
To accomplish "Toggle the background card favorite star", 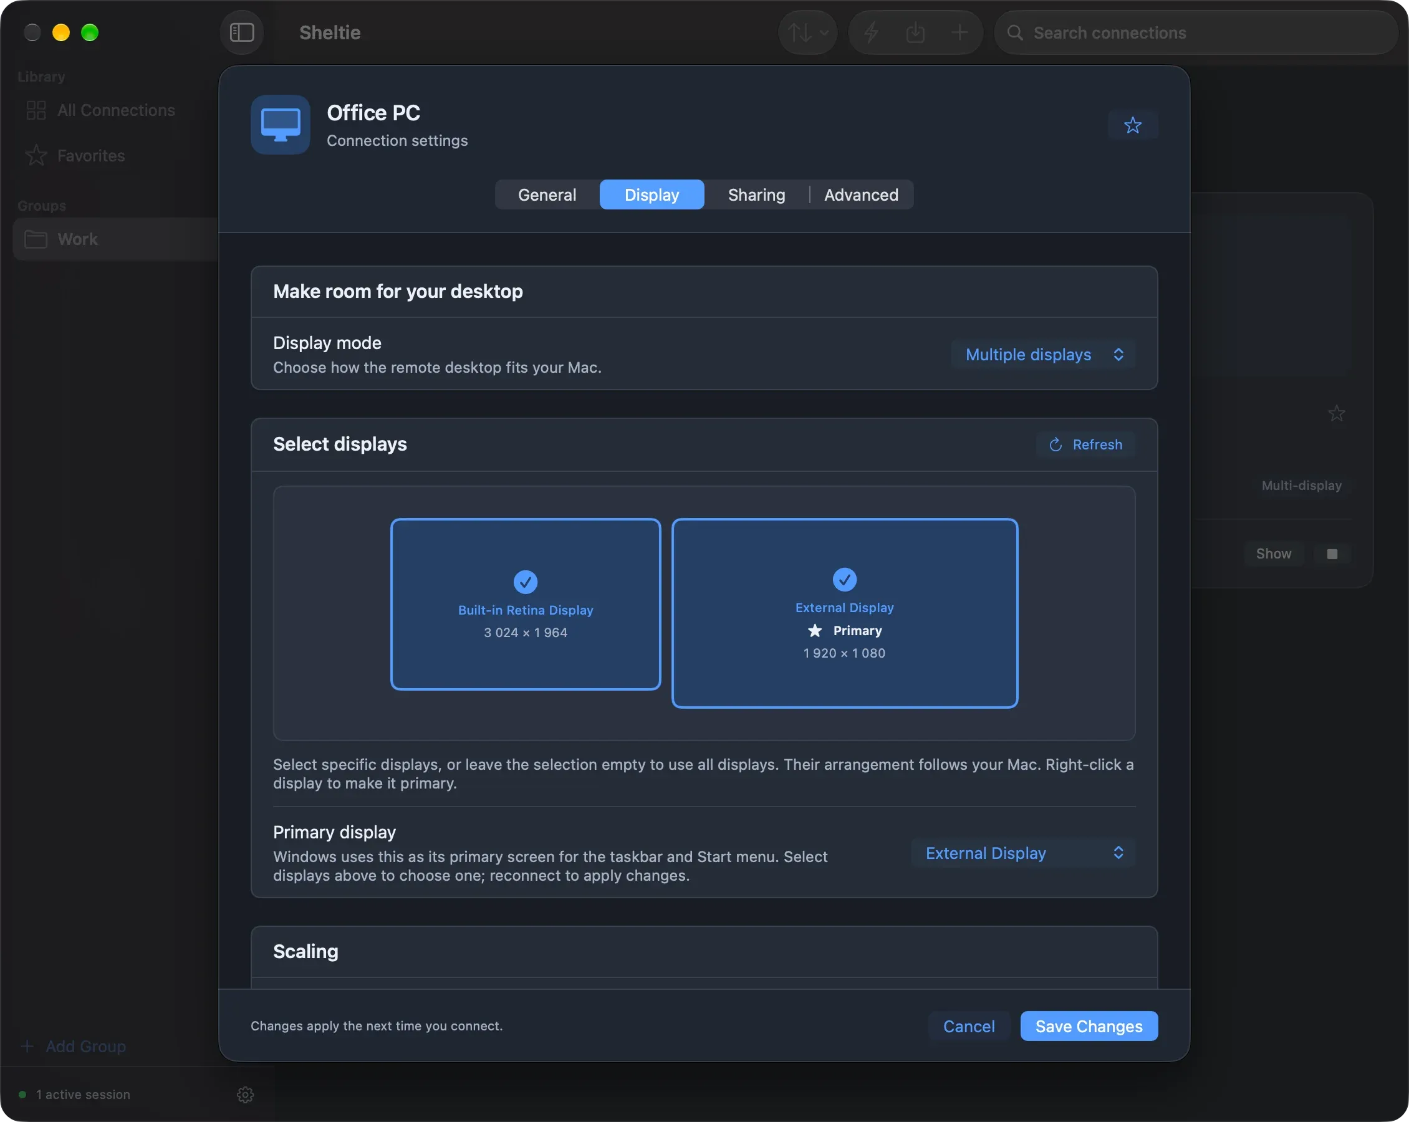I will pyautogui.click(x=1337, y=414).
